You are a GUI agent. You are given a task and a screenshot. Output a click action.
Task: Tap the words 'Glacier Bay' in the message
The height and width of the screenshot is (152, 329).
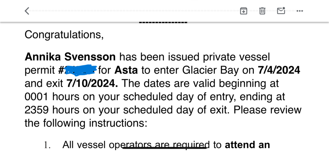tap(210, 70)
